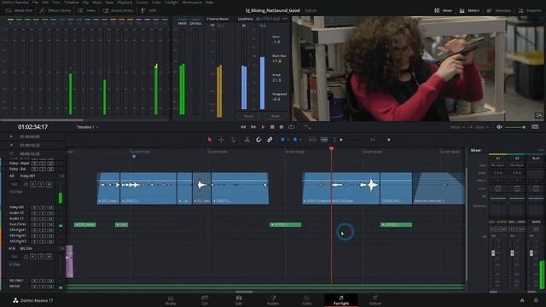
Task: Click the stop playback button
Action: [x=272, y=127]
